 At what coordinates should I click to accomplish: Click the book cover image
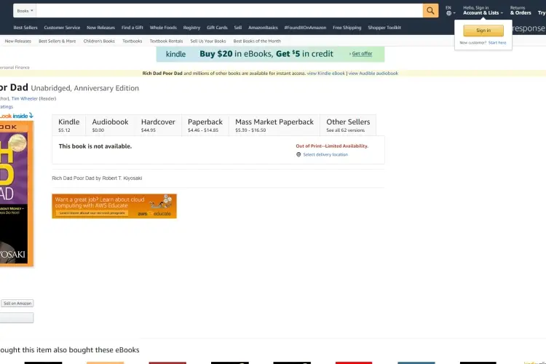(16, 194)
